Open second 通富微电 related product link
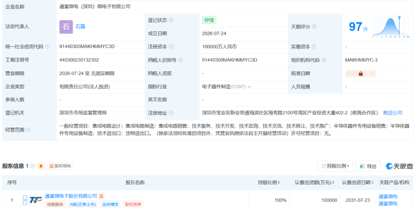The image size is (417, 209). (388, 204)
